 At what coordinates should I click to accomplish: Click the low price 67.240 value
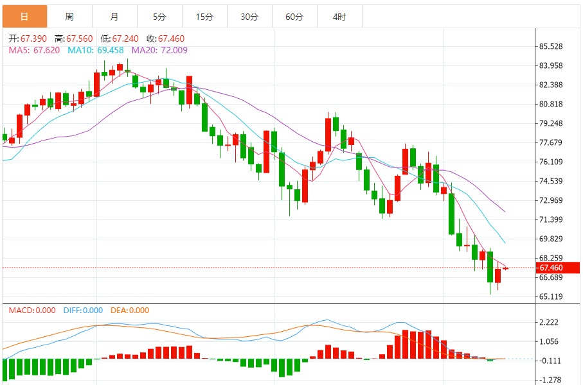point(125,38)
